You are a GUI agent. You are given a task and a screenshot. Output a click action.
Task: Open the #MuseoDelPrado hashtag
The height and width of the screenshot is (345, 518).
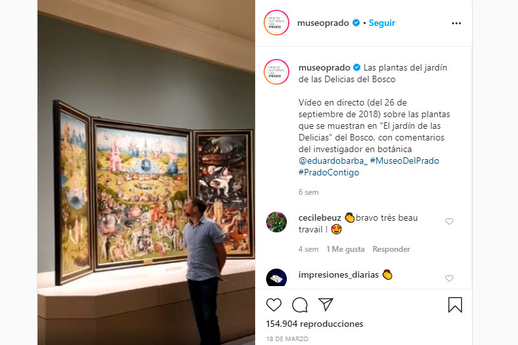coord(404,161)
